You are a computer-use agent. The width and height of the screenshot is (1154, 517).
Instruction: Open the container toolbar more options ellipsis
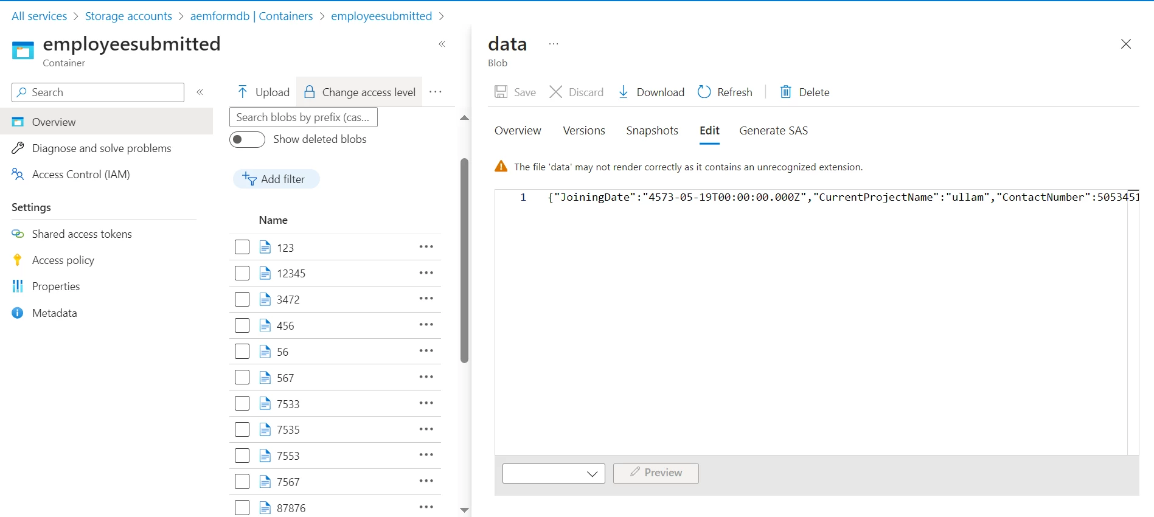pos(436,92)
